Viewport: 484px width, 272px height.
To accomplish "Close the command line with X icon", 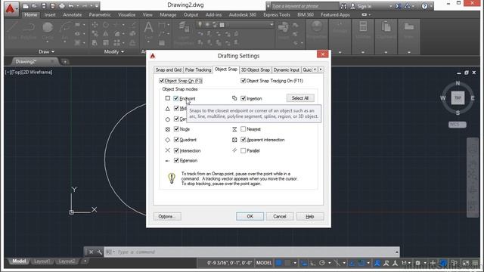I will pos(91,252).
